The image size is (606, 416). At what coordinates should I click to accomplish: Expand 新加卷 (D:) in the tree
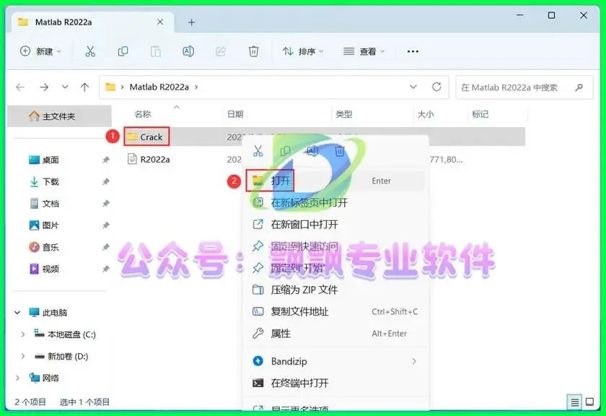coord(23,356)
